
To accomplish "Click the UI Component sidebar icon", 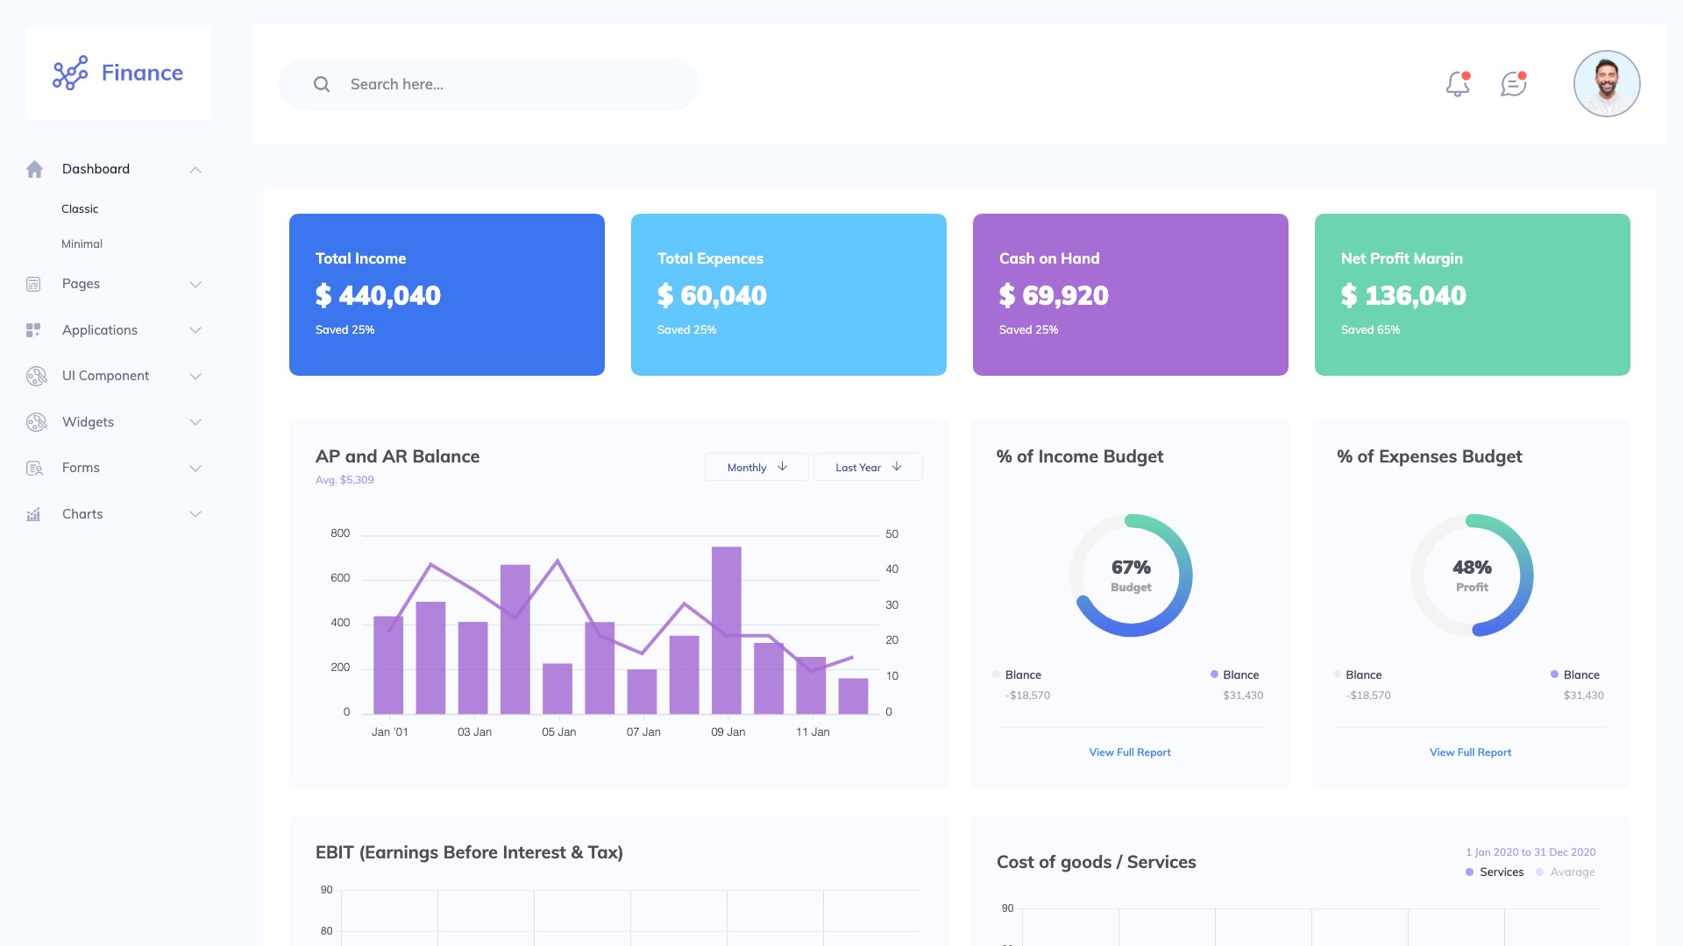I will tap(34, 376).
